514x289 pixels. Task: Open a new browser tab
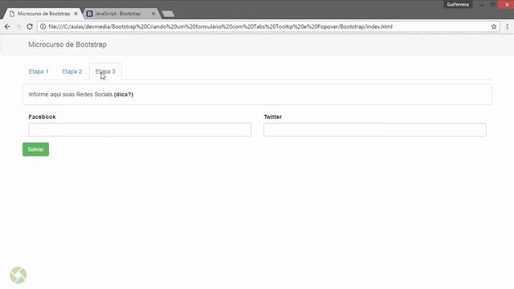(168, 14)
